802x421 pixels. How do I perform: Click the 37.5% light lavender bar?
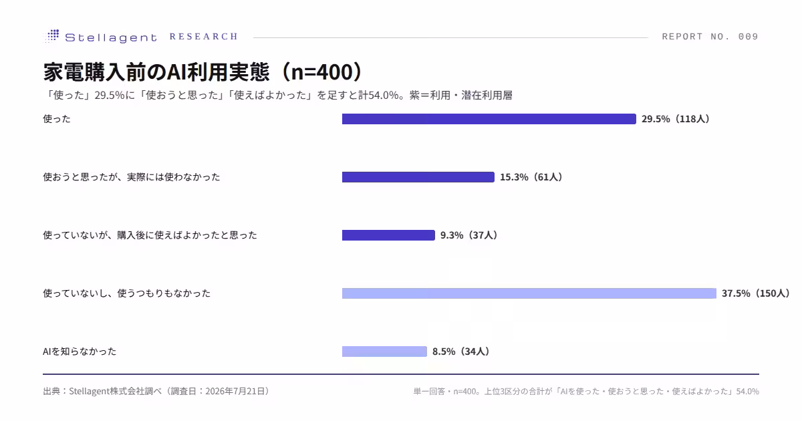[x=529, y=293]
